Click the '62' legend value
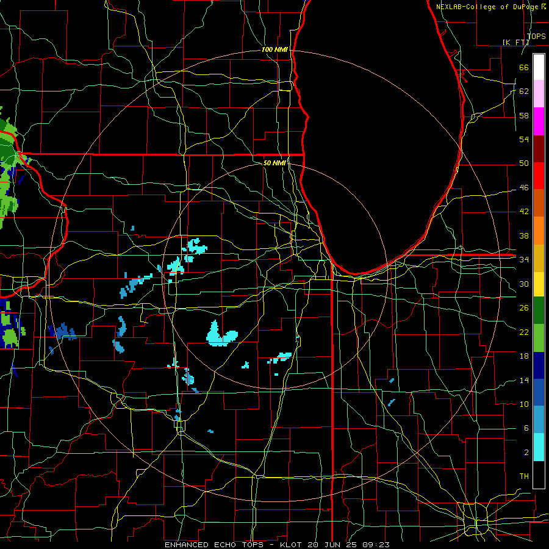549x549 pixels. pos(524,91)
